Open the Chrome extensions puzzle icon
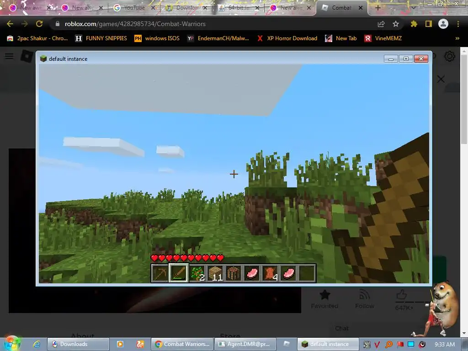468x351 pixels. [414, 24]
